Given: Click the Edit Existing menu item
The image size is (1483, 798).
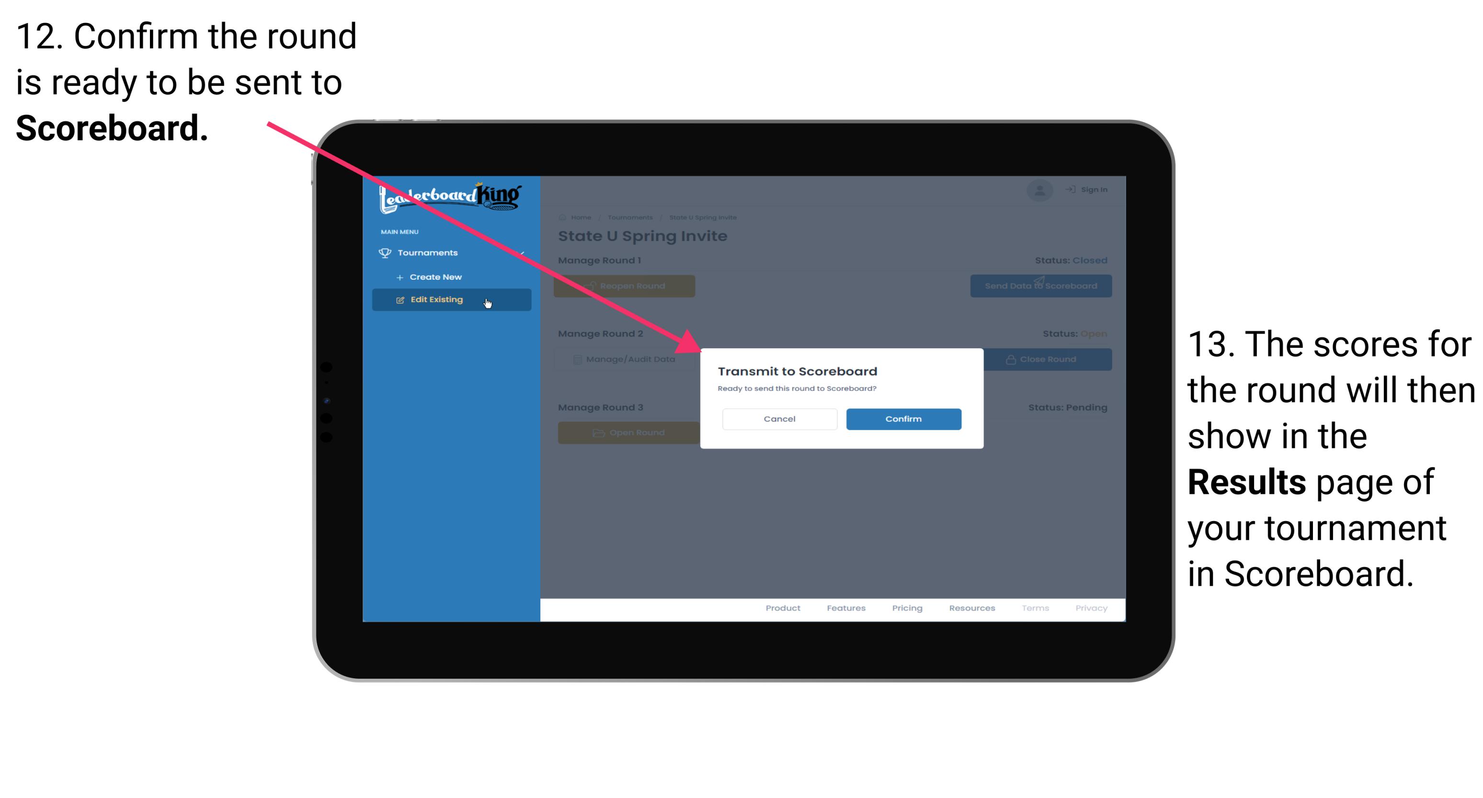Looking at the screenshot, I should (x=451, y=299).
